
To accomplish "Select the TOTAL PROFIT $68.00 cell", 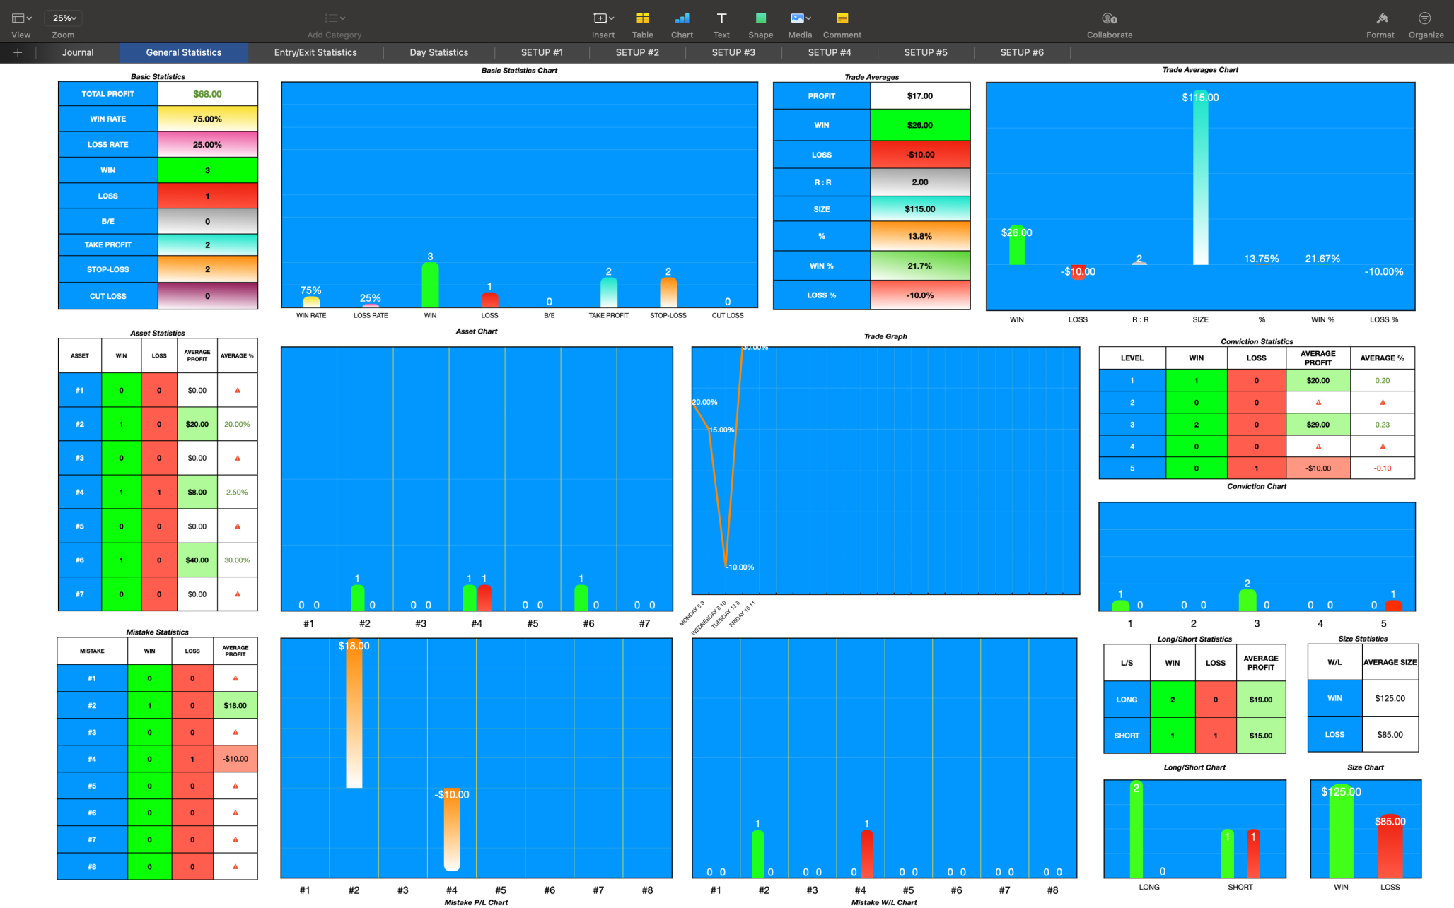I will 207,94.
